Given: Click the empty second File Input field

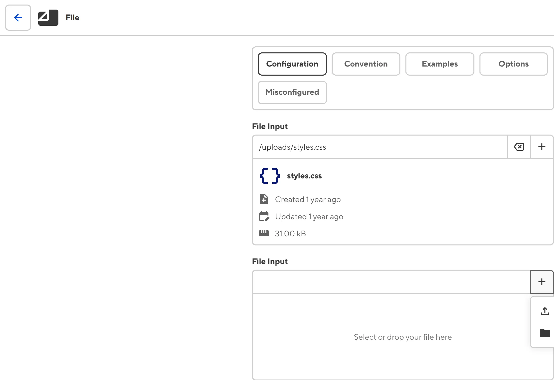Looking at the screenshot, I should [x=378, y=281].
